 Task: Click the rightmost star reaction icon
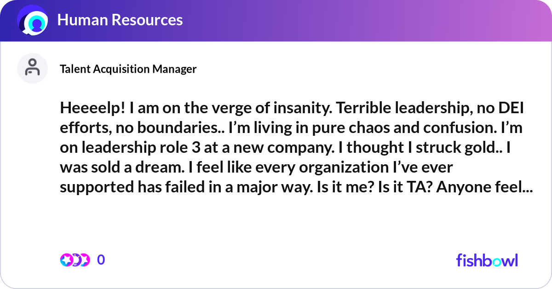pos(85,260)
